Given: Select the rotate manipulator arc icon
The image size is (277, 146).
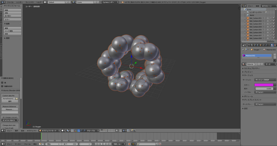Looking at the screenshot, I should tap(81, 131).
